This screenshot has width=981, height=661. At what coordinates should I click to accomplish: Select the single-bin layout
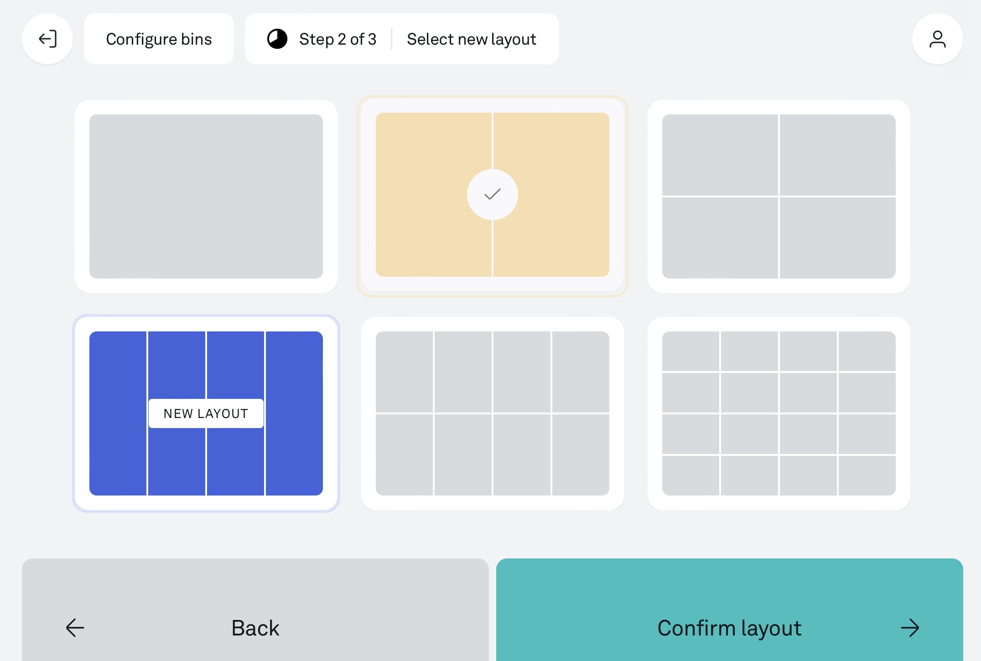(x=206, y=196)
